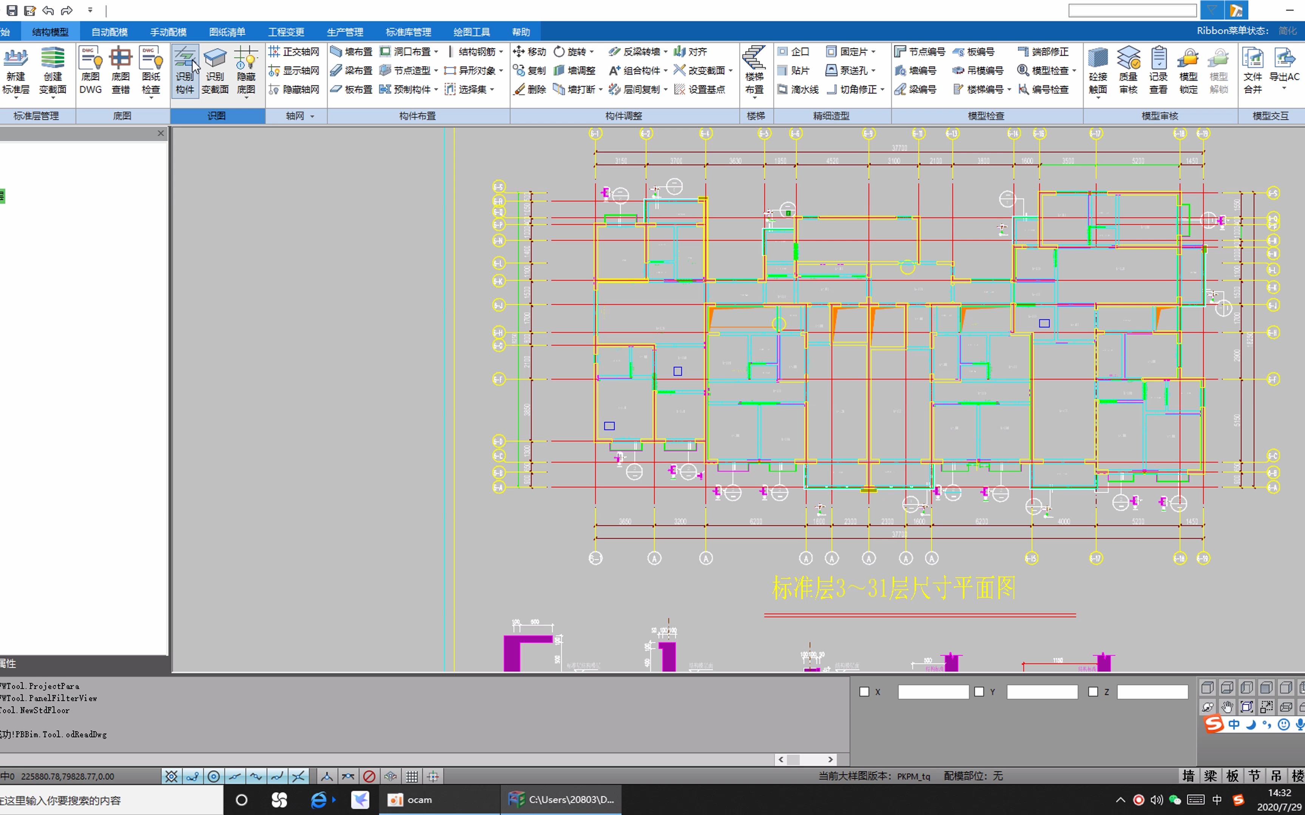
Task: Toggle the red no-snap circle icon
Action: [x=369, y=776]
